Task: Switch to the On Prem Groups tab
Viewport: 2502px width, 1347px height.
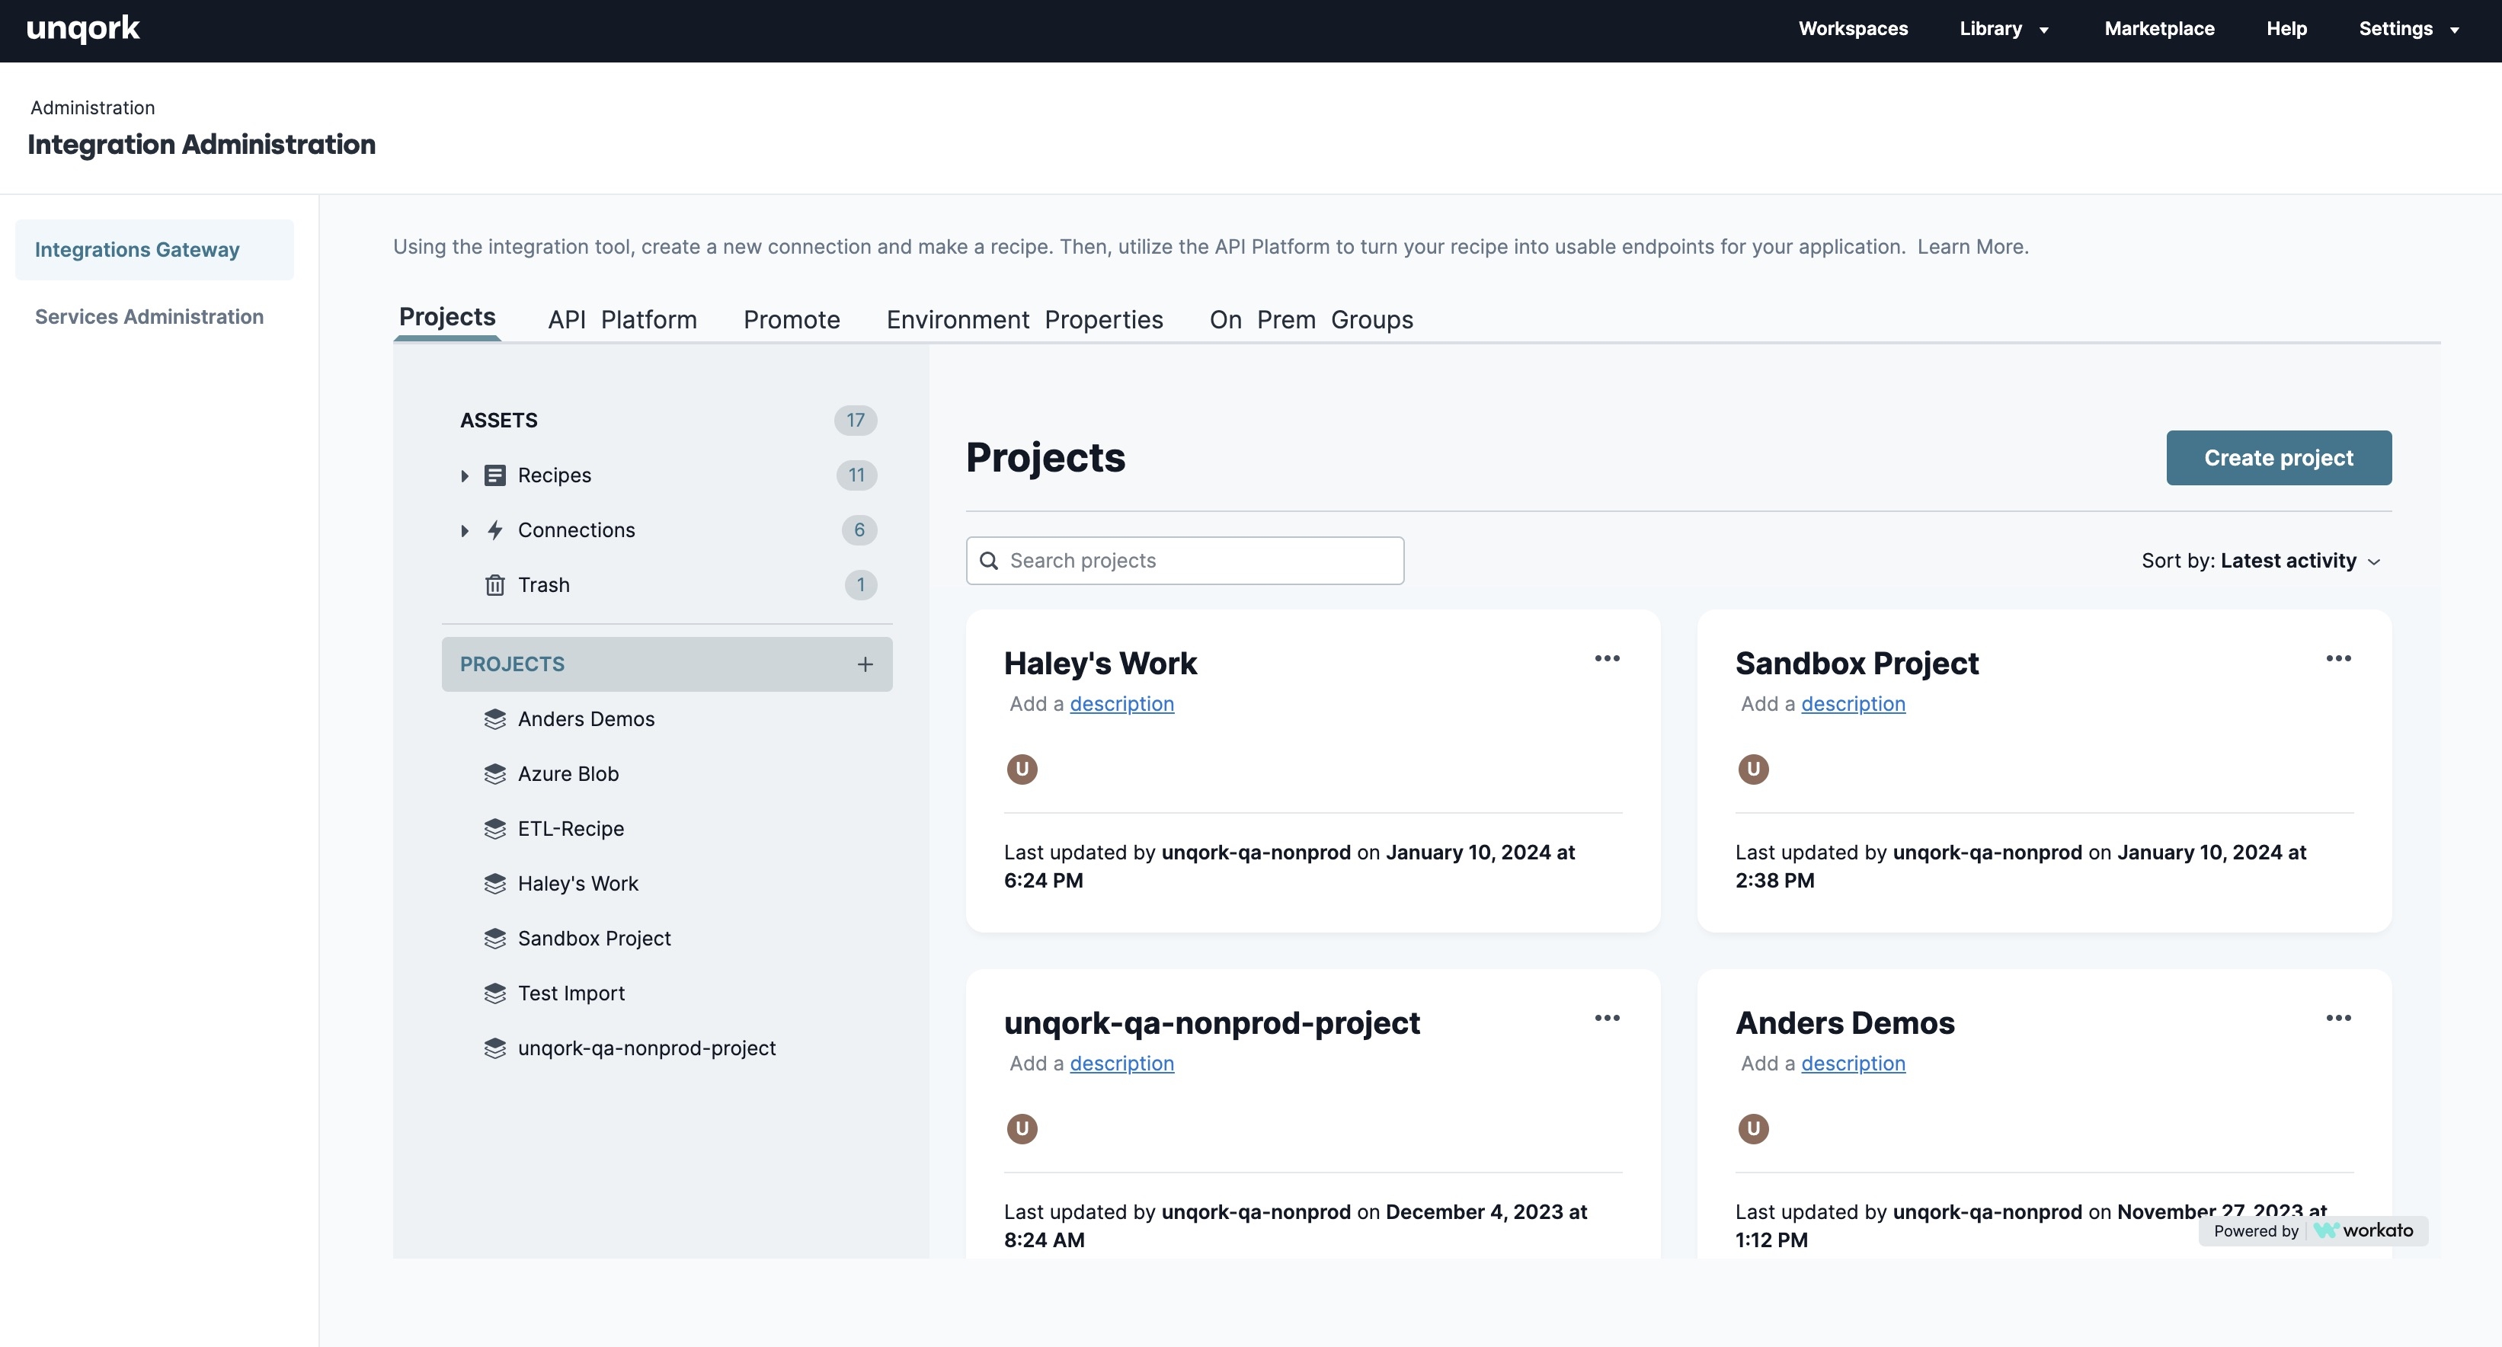Action: click(x=1311, y=319)
